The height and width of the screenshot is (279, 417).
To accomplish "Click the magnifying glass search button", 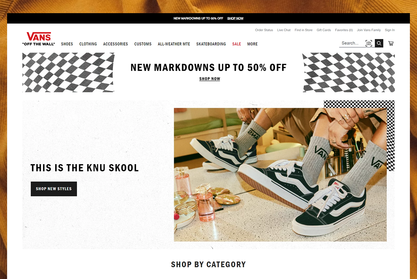I will (379, 43).
